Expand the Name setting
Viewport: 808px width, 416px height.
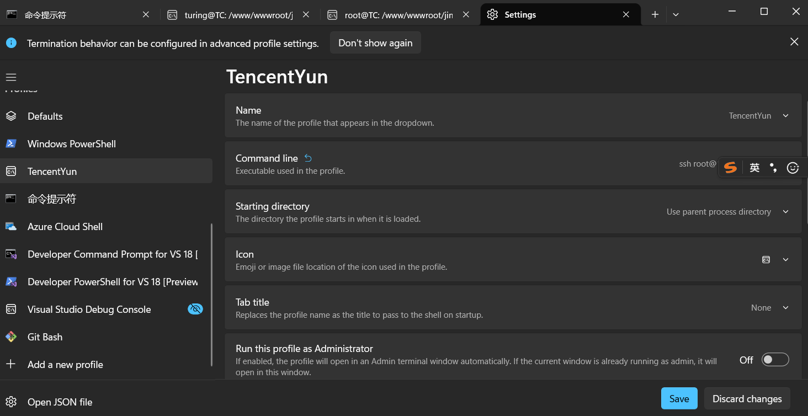pos(786,116)
